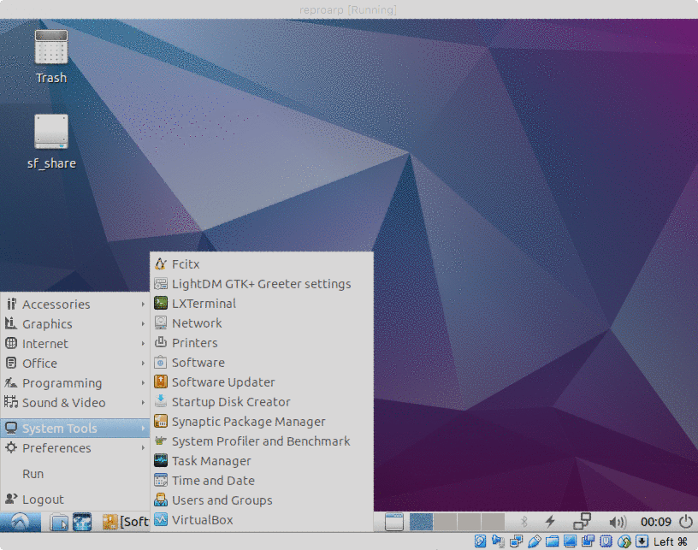Click the show desktop panel icon
Image resolution: width=698 pixels, height=550 pixels.
394,522
